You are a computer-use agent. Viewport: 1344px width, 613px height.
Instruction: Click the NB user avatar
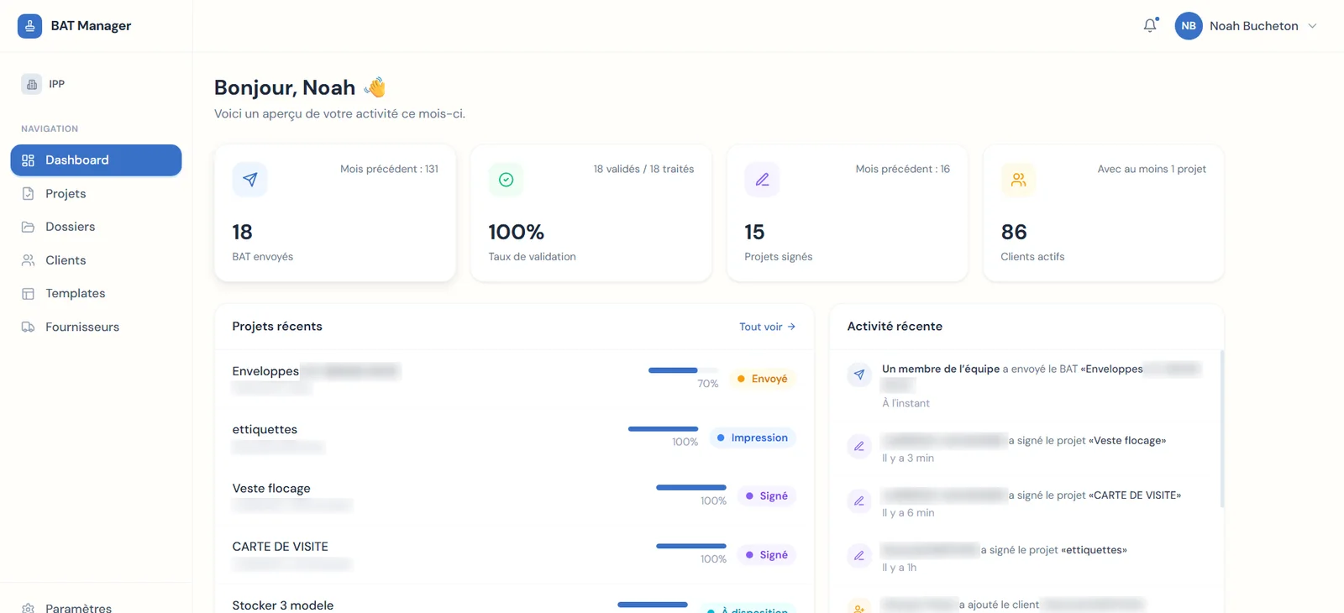(1189, 26)
